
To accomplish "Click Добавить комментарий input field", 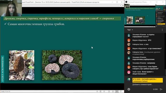I will pos(147,84).
